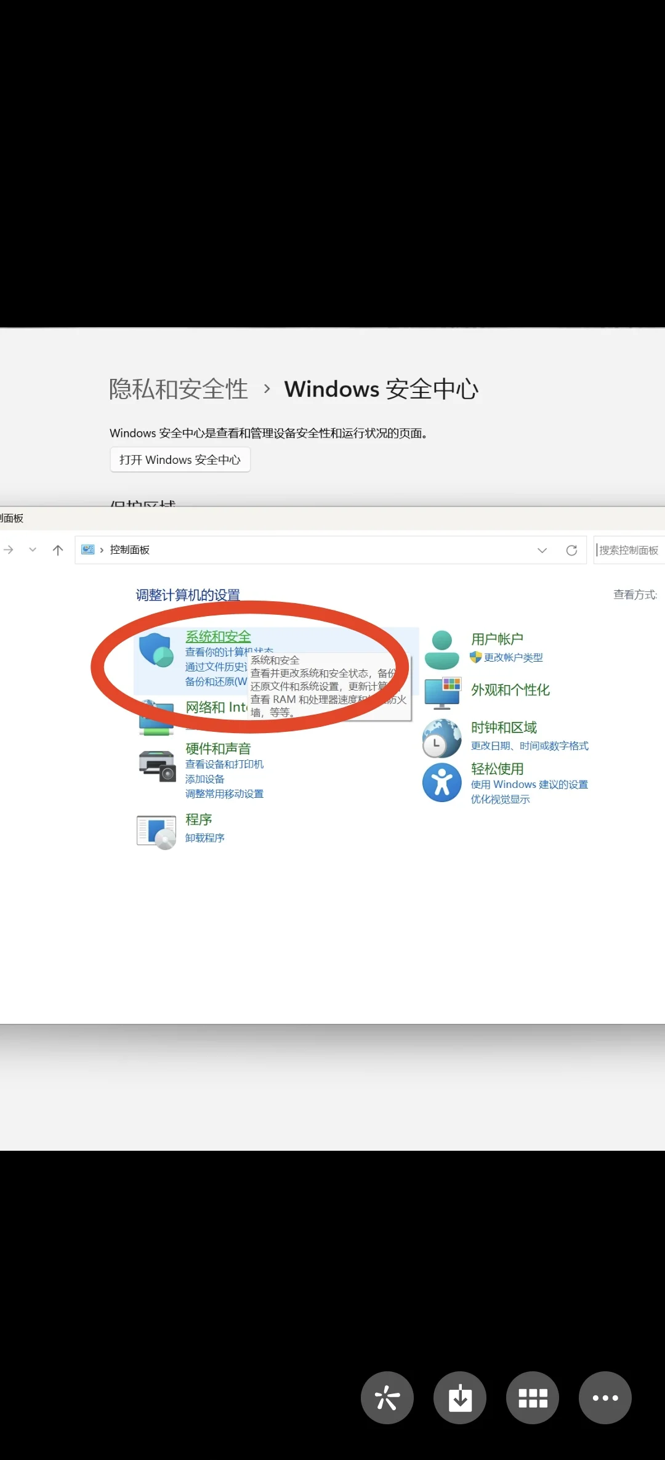Click the 调整计算机的设置 heading text
The width and height of the screenshot is (665, 1460).
188,595
